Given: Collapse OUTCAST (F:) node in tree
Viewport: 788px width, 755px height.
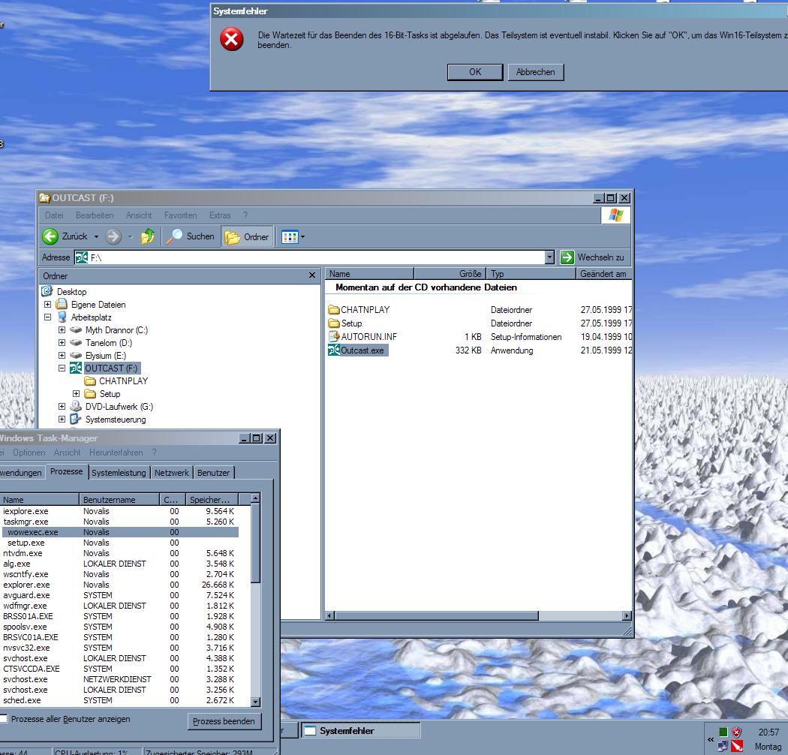Looking at the screenshot, I should [62, 368].
